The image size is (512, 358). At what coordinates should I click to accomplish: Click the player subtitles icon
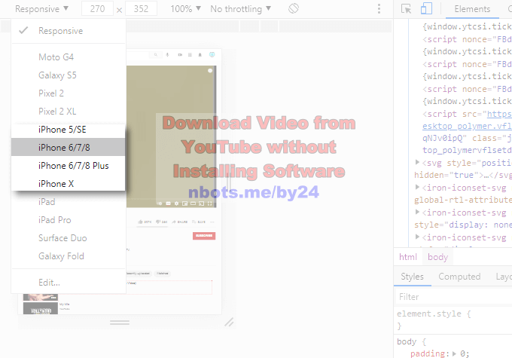(x=168, y=203)
